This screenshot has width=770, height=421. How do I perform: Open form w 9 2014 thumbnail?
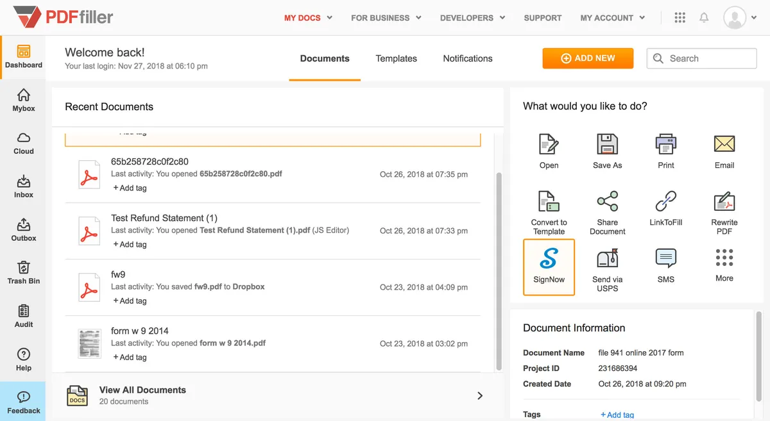click(x=89, y=343)
